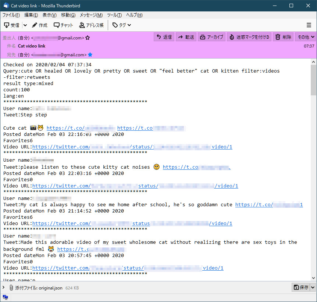Click the online status icon in status bar
The height and width of the screenshot is (302, 317).
pyautogui.click(x=5, y=297)
